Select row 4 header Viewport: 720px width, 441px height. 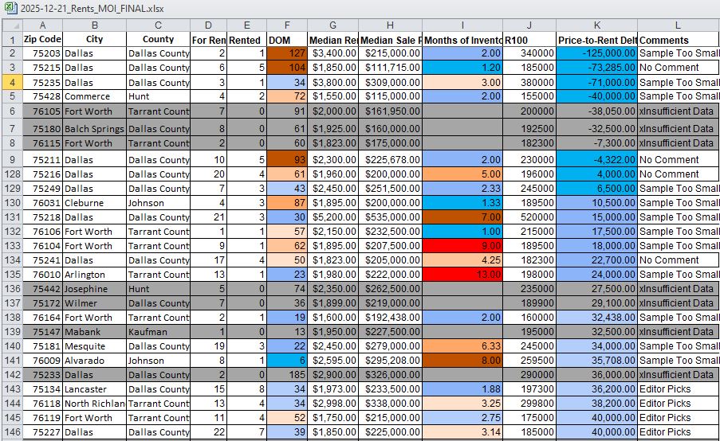[11, 82]
